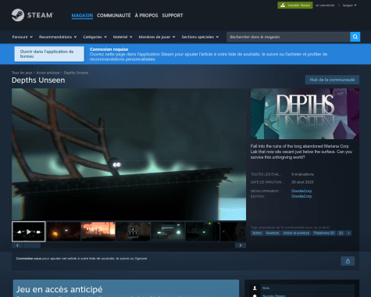Open the SUPPORT menu item
Image resolution: width=371 pixels, height=297 pixels.
point(173,16)
